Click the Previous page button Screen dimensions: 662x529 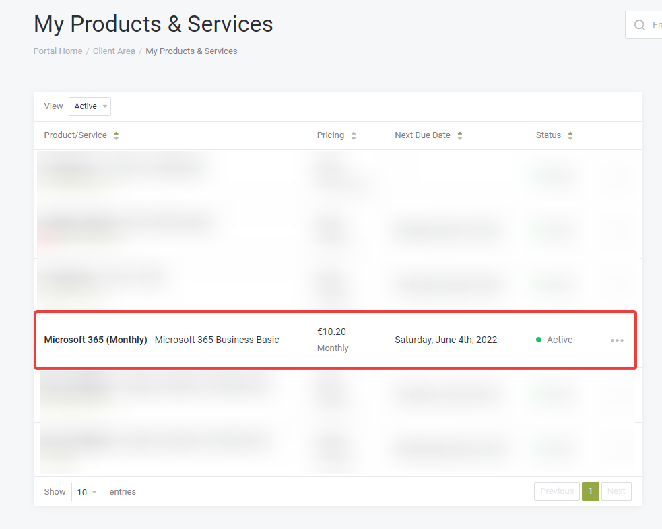557,491
